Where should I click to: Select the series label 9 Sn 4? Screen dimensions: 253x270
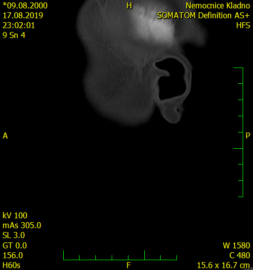click(x=14, y=35)
